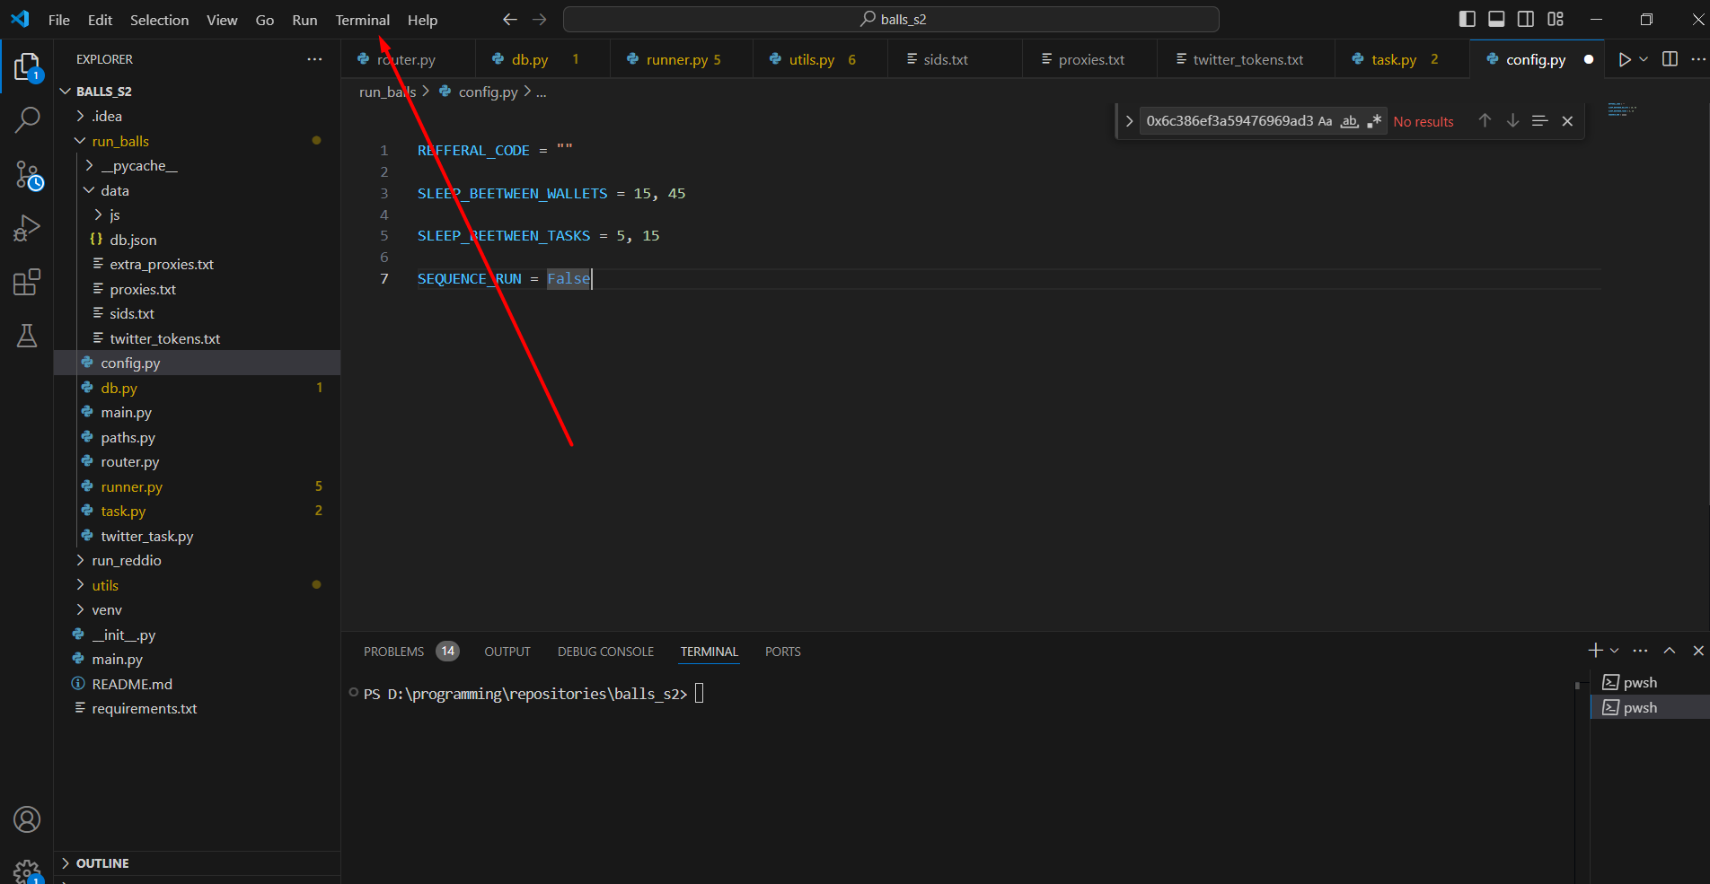Collapse the data folder
1710x884 pixels.
coord(89,190)
